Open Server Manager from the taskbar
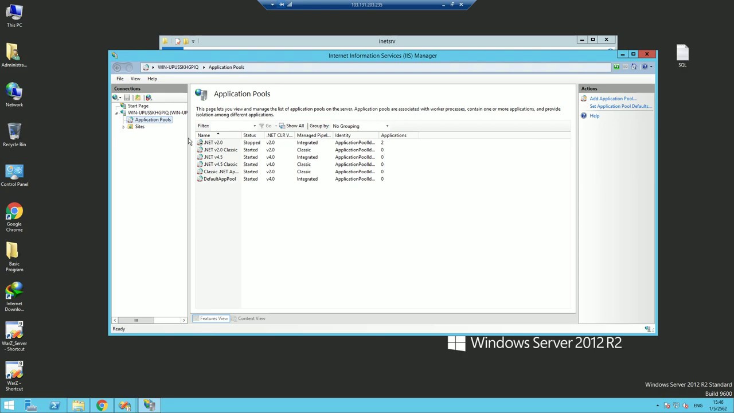The width and height of the screenshot is (734, 413). (x=31, y=406)
